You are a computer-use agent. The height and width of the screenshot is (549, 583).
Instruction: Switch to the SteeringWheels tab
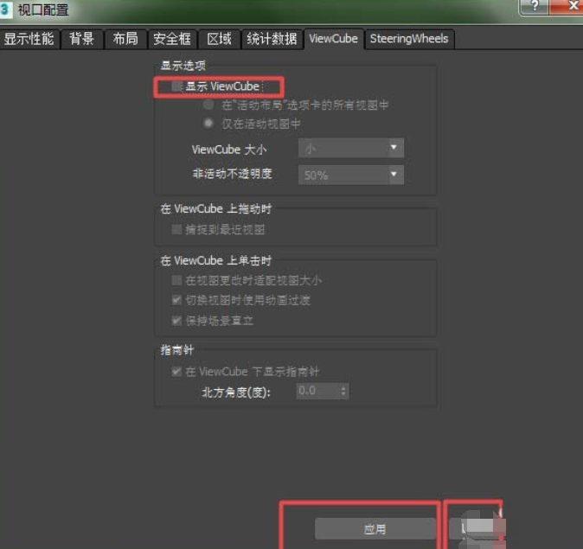408,39
